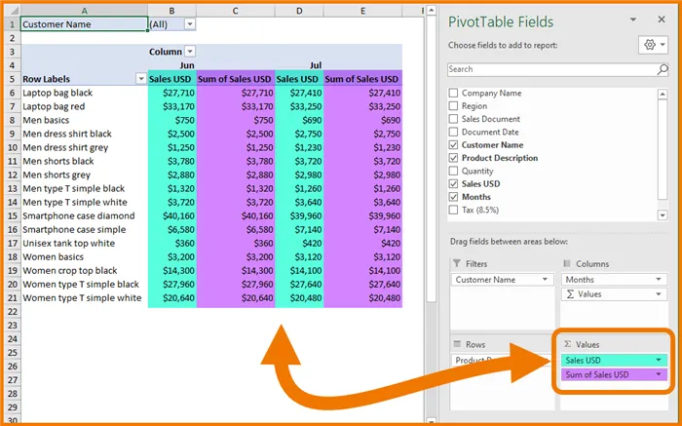
Task: Tick the Tax (8.5%) field checkbox
Action: coord(453,209)
